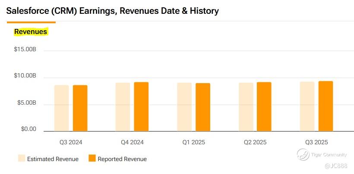Select Q3 2025 reported revenue bar
The width and height of the screenshot is (354, 174).
(326, 106)
